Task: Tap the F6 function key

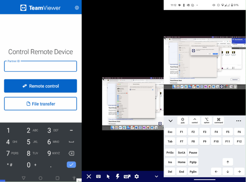Action: [239, 132]
